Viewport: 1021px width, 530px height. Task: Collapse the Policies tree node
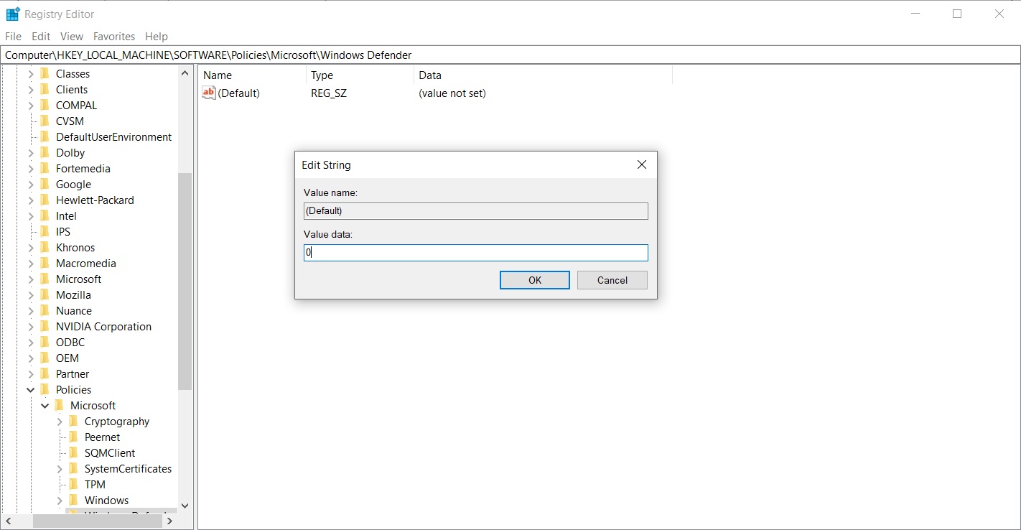(31, 389)
